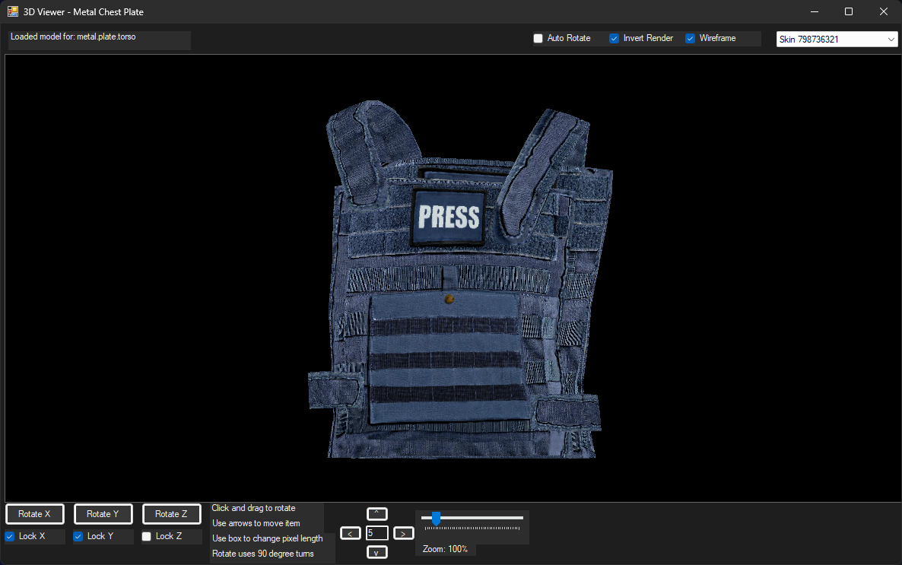Click the down arrow to nudge item downward
This screenshot has height=565, width=902.
(376, 552)
